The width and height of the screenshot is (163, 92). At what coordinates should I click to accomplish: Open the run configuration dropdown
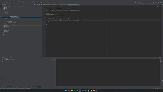(145, 3)
